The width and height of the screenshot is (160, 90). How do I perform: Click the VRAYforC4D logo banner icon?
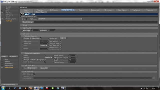pos(22,14)
